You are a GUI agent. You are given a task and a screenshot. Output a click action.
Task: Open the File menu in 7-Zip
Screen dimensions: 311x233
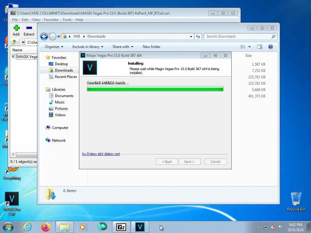click(x=15, y=20)
